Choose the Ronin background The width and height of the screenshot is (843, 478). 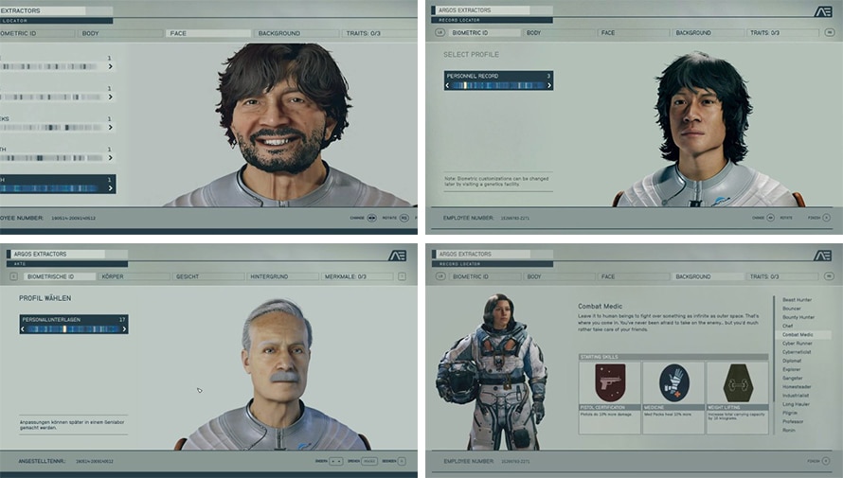789,430
